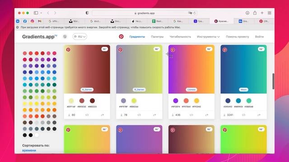Switch to the Instagram pinned tab

(x=32, y=21)
